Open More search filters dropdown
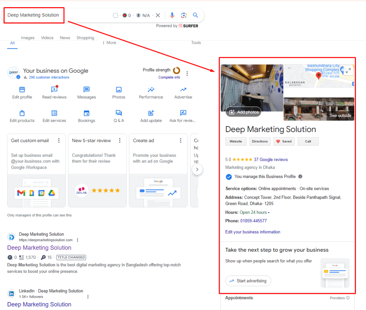This screenshot has width=366, height=310. point(109,43)
